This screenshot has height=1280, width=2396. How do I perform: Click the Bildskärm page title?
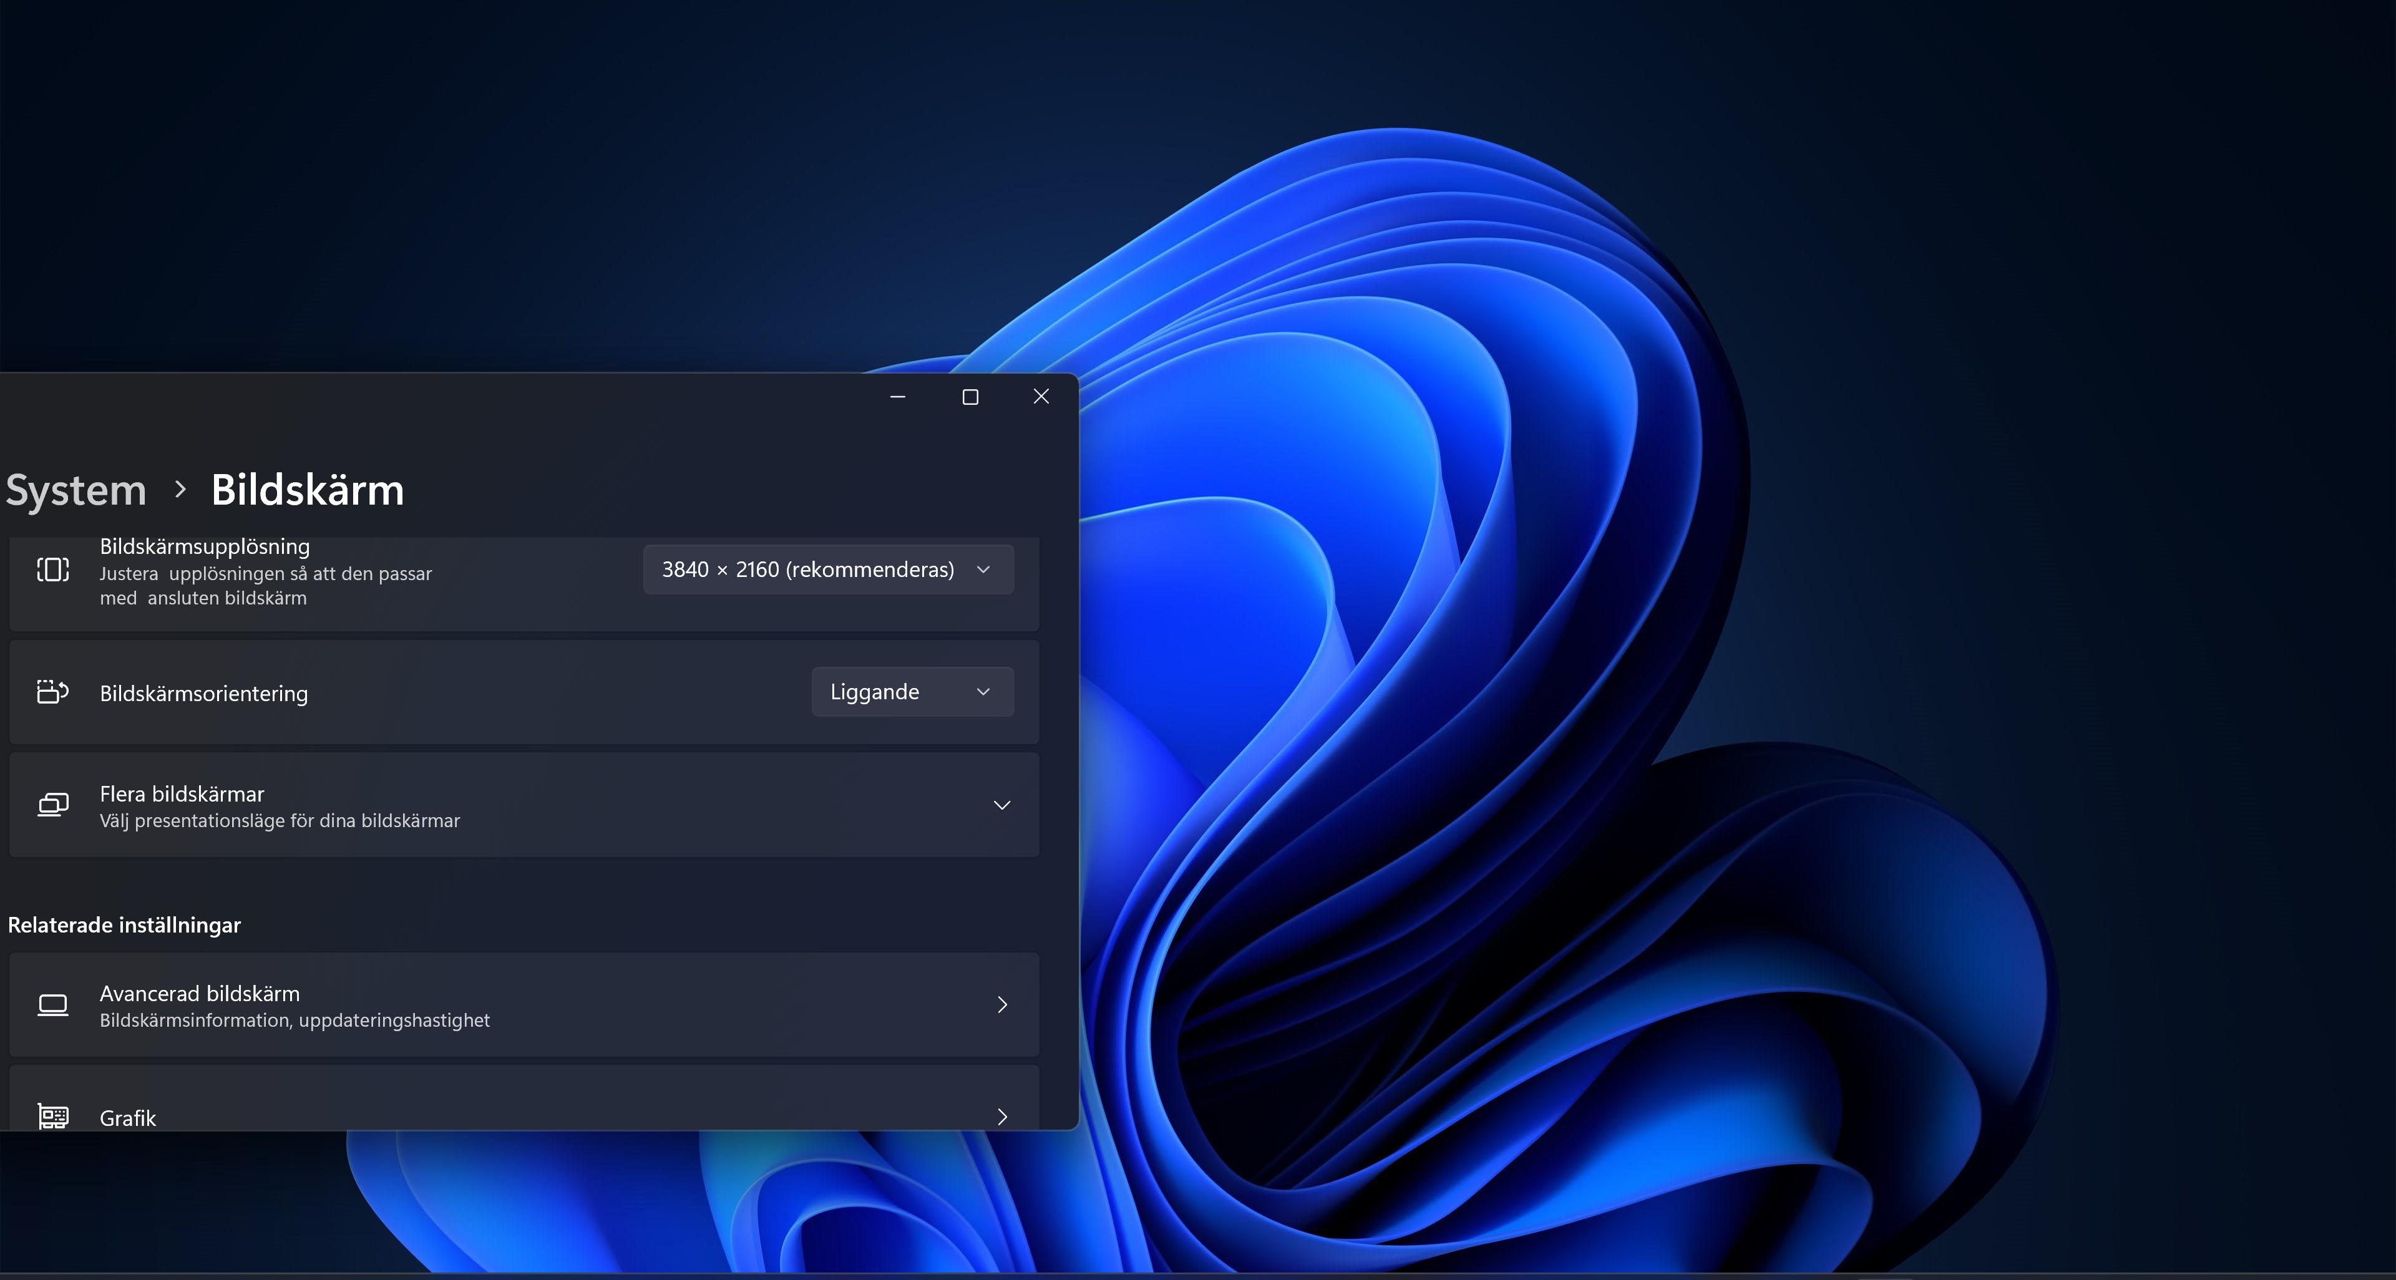(x=308, y=490)
